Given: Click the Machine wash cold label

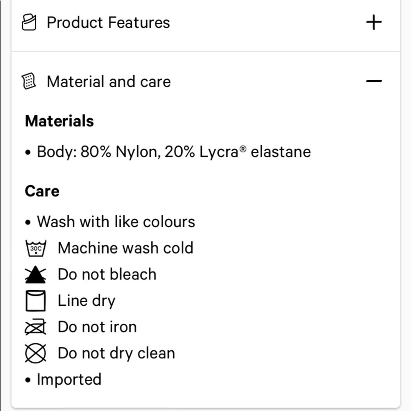Looking at the screenshot, I should [126, 248].
